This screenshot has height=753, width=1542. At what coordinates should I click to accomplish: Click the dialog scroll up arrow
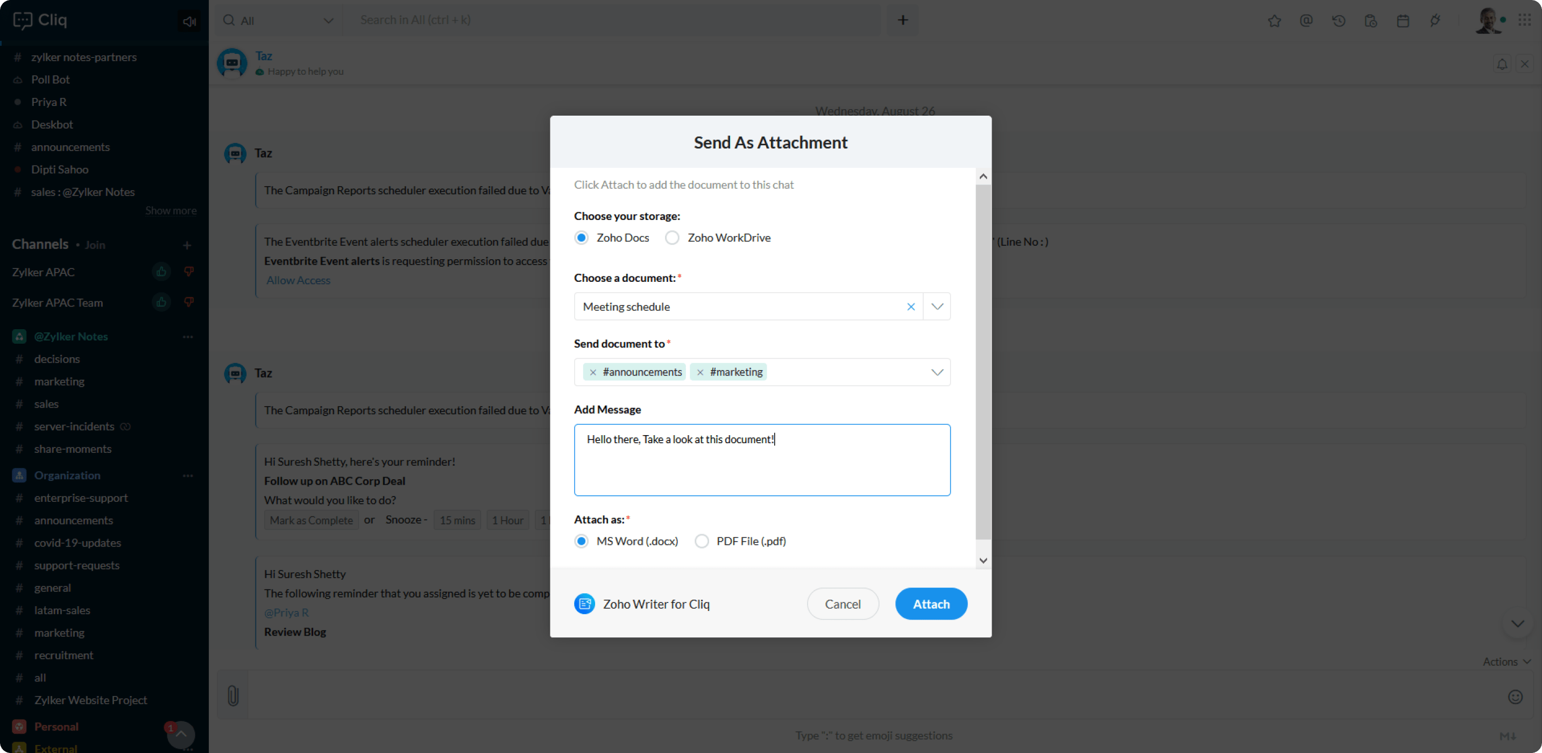(x=983, y=176)
